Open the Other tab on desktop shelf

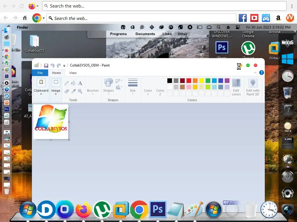(182, 34)
